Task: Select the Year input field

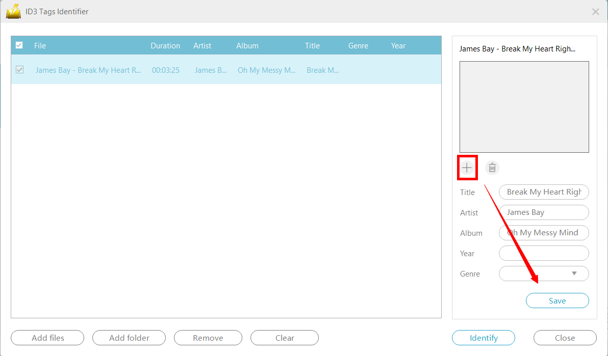Action: tap(544, 253)
